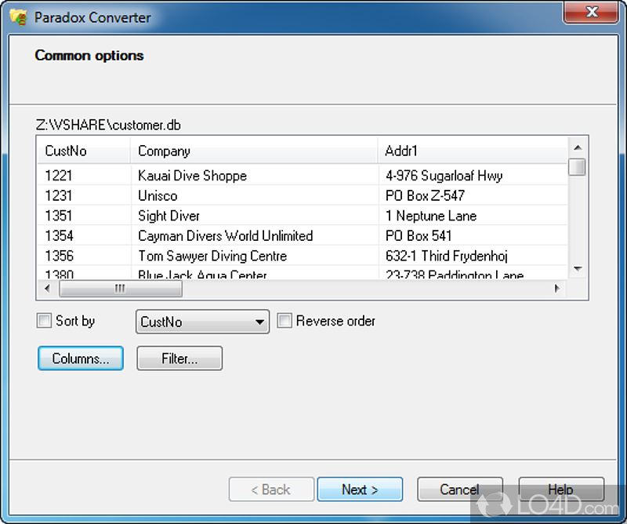Click the Paradox Converter app icon
The image size is (627, 524).
[17, 17]
